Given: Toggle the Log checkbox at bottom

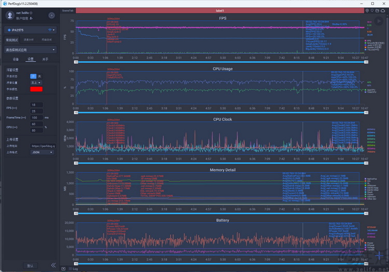Looking at the screenshot, I should (x=71, y=269).
